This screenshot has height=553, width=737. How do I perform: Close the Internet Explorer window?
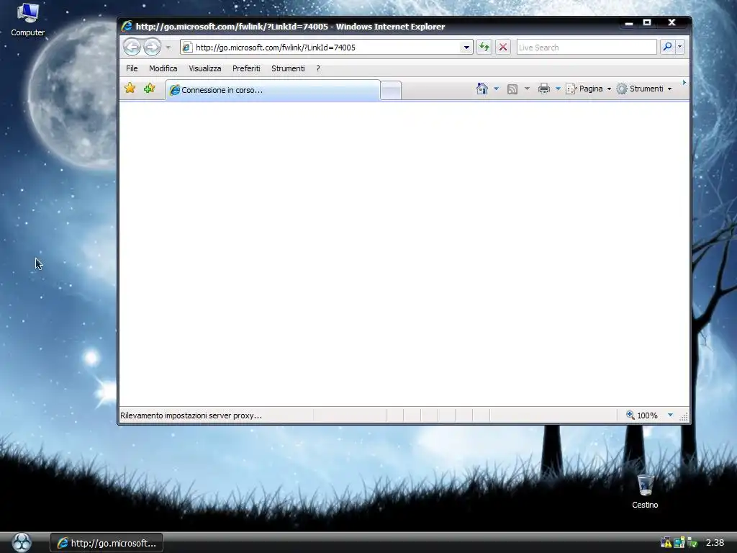[672, 22]
